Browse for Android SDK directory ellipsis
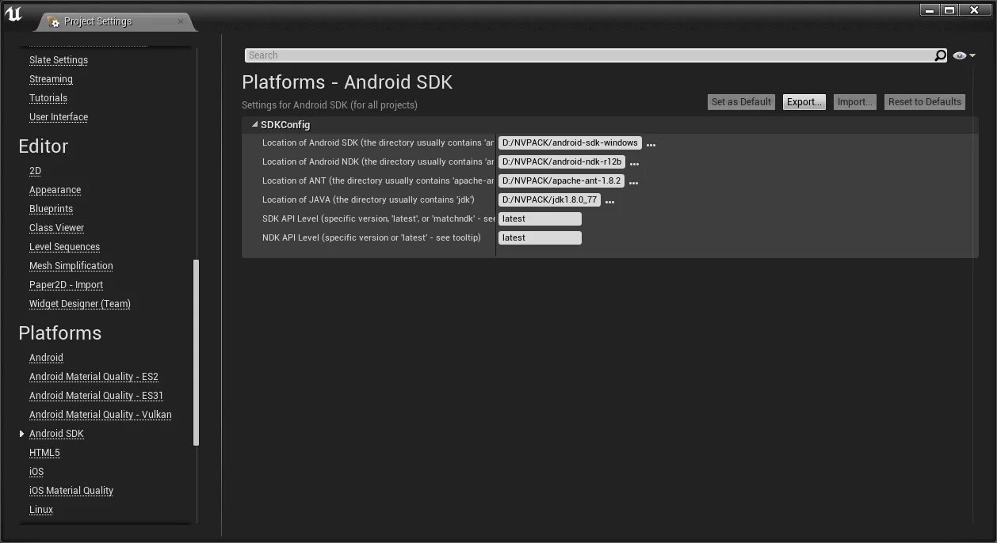The image size is (997, 543). point(651,144)
